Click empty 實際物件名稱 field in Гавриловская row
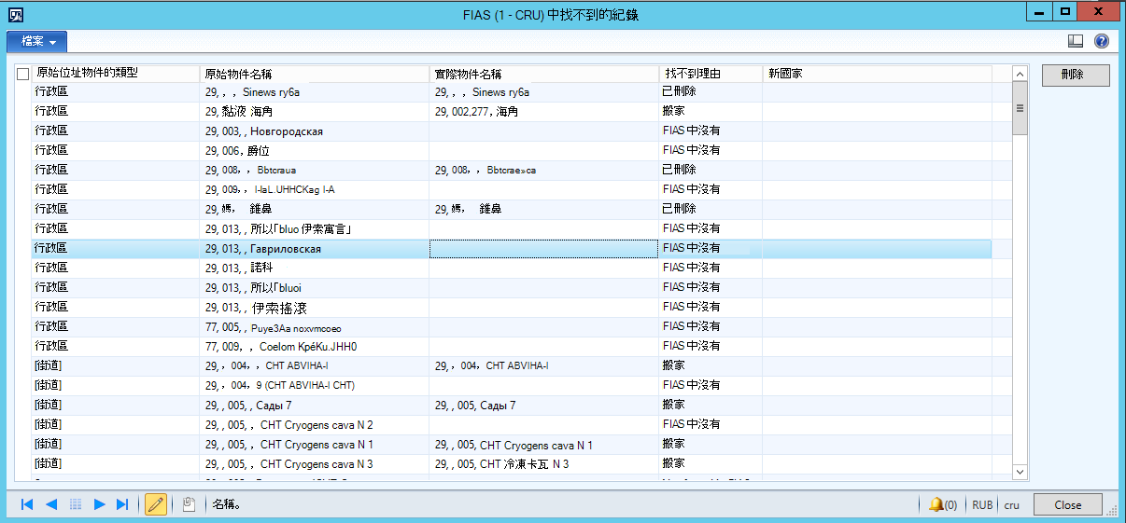Screen dimensions: 1126x523 coord(544,248)
